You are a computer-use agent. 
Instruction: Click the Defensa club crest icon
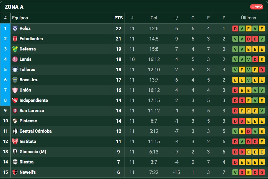(x=15, y=49)
